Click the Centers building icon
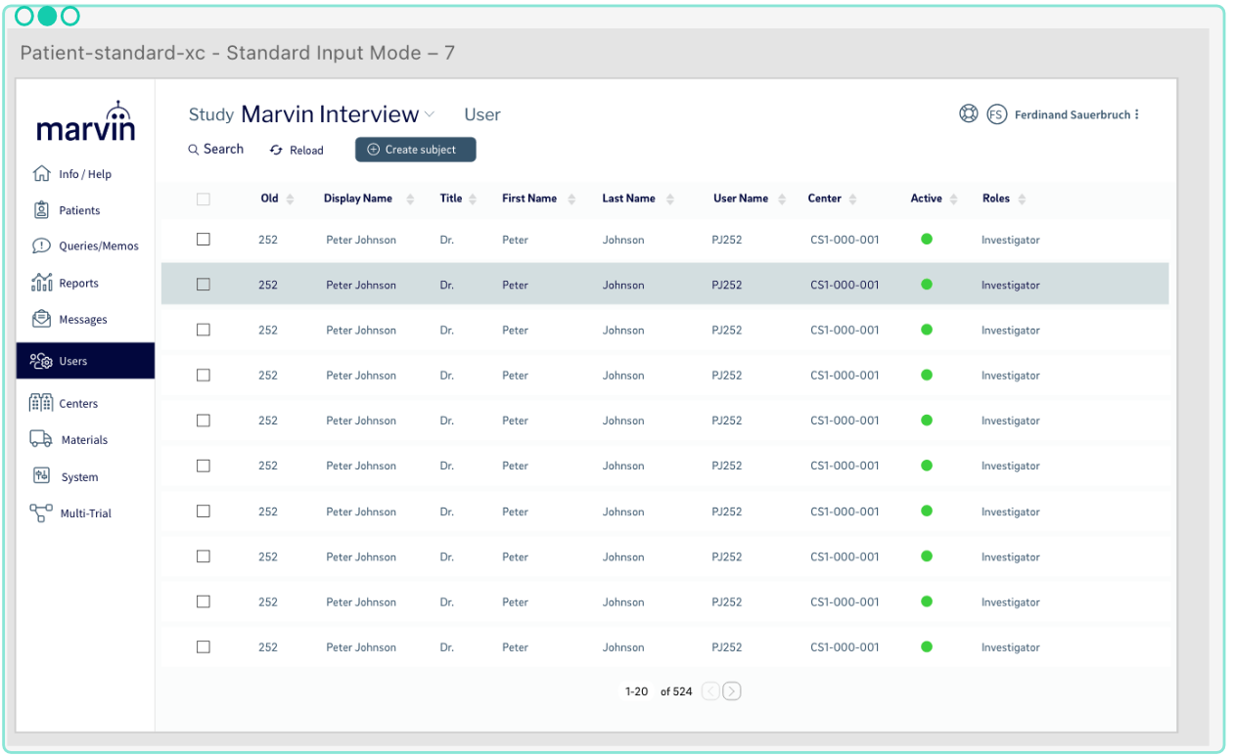1233x756 pixels. (x=41, y=403)
